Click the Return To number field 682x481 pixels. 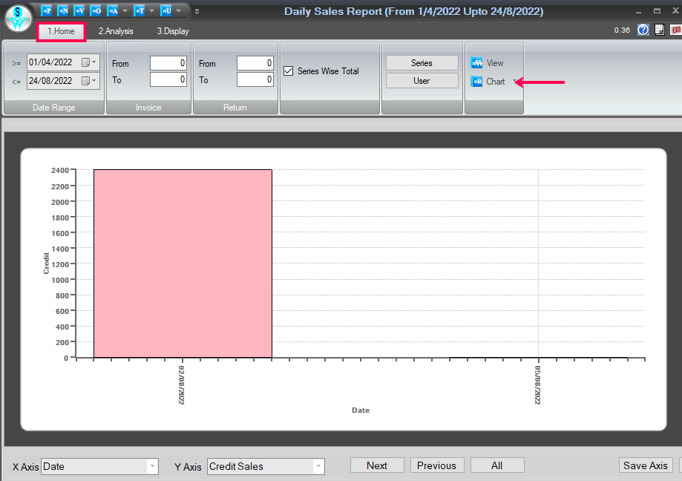pos(255,79)
